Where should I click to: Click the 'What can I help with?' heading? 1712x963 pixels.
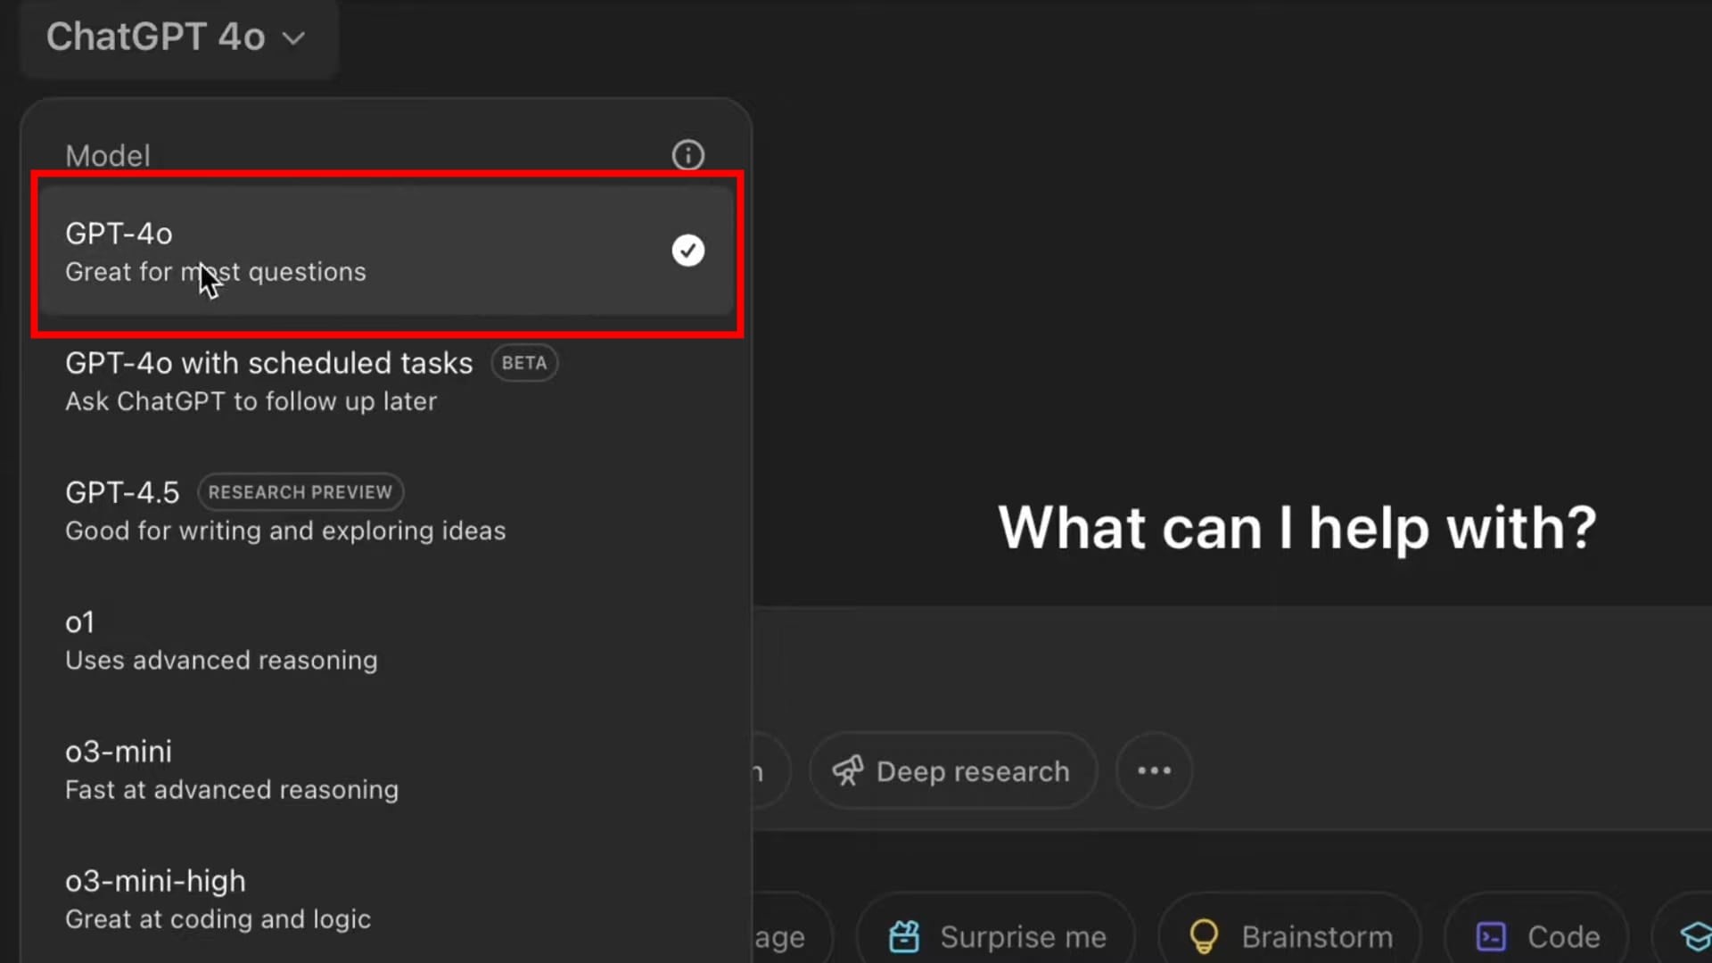pyautogui.click(x=1297, y=528)
